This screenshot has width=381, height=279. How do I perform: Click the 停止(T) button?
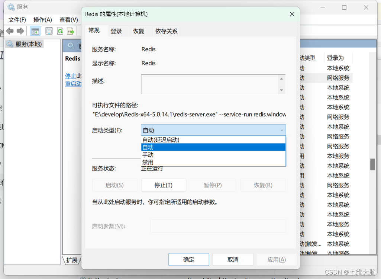(x=164, y=185)
